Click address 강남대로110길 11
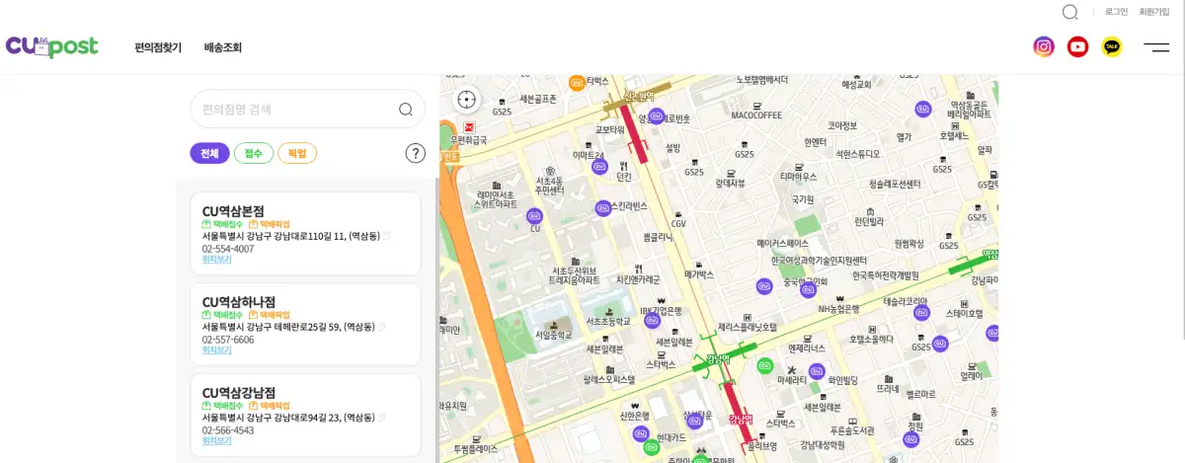Viewport: 1185px width, 463px height. 290,237
